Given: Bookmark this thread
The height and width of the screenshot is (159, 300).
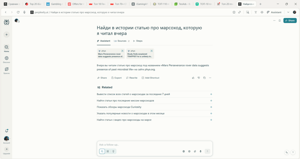Looking at the screenshot, I should point(279,21).
